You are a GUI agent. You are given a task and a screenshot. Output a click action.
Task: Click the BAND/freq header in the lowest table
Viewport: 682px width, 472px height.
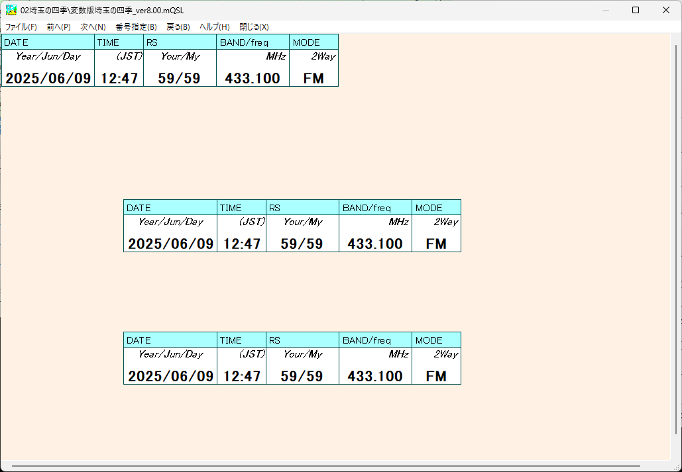367,340
